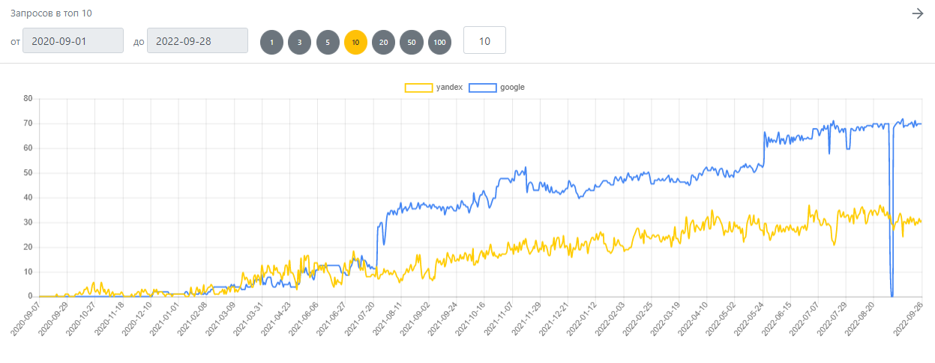This screenshot has height=363, width=935.
Task: Select the top 3 round button
Action: pyautogui.click(x=299, y=42)
